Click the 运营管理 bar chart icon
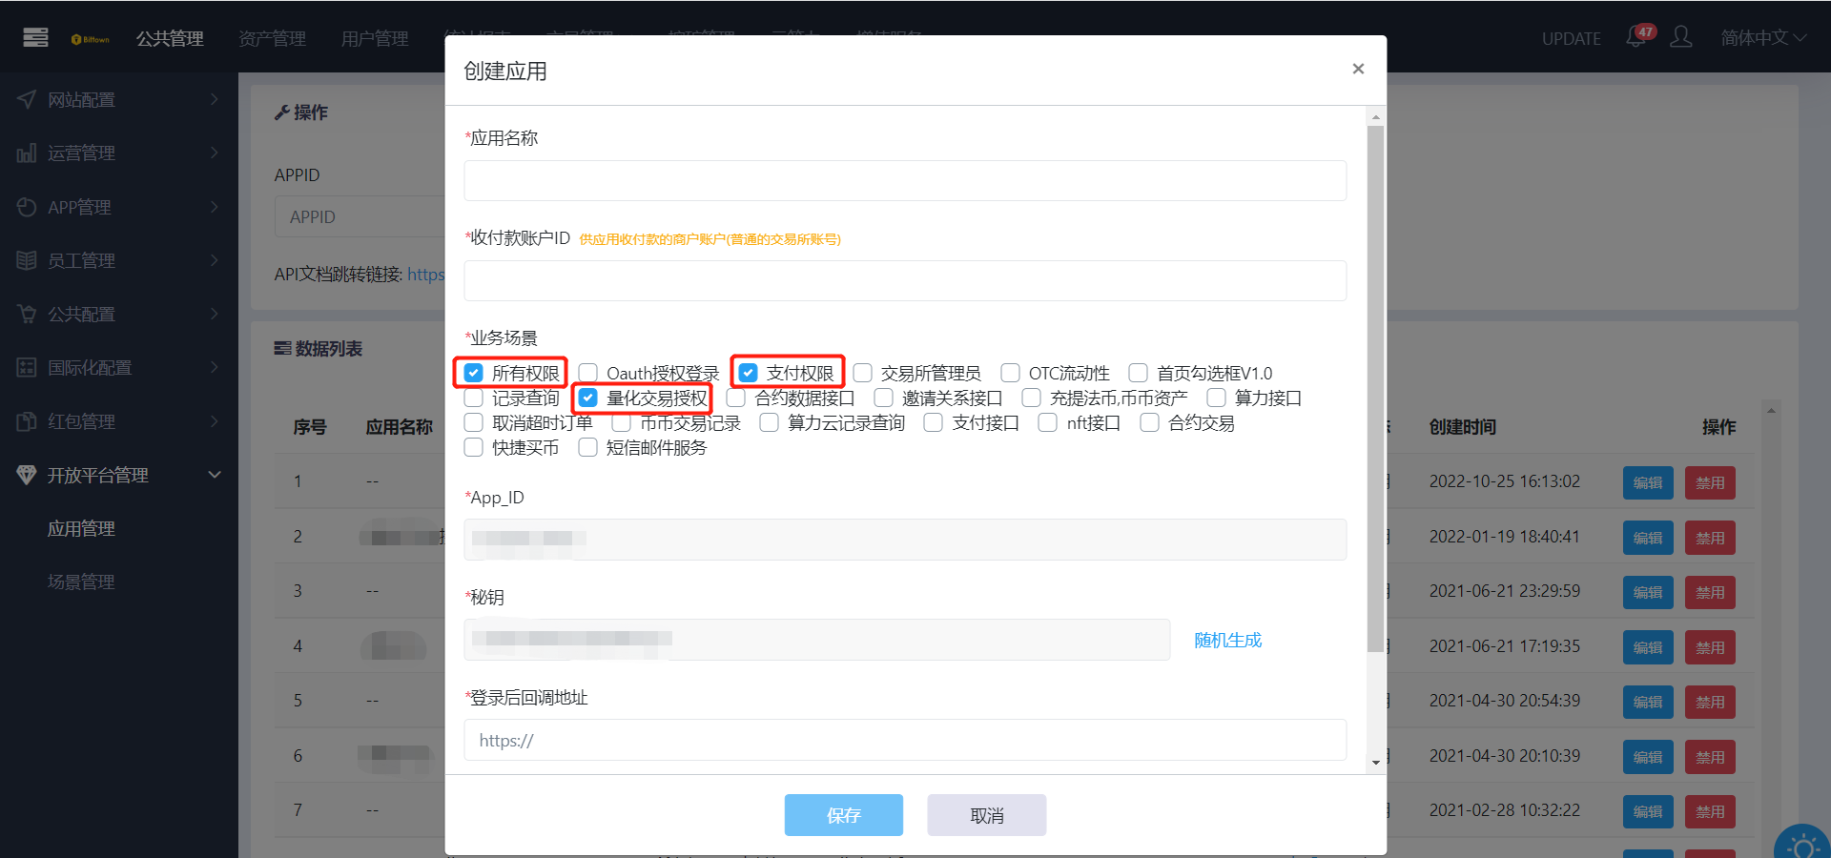 pos(27,153)
